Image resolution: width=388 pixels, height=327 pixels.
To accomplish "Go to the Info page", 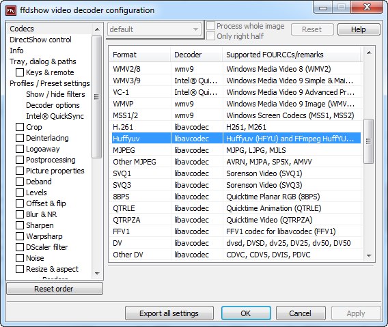I will click(x=16, y=51).
